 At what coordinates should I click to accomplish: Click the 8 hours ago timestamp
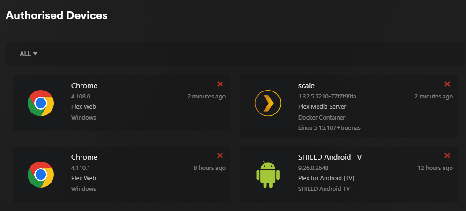(209, 168)
